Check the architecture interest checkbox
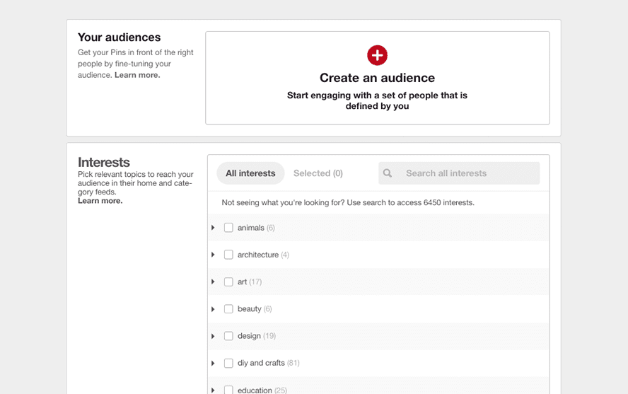 pos(228,255)
